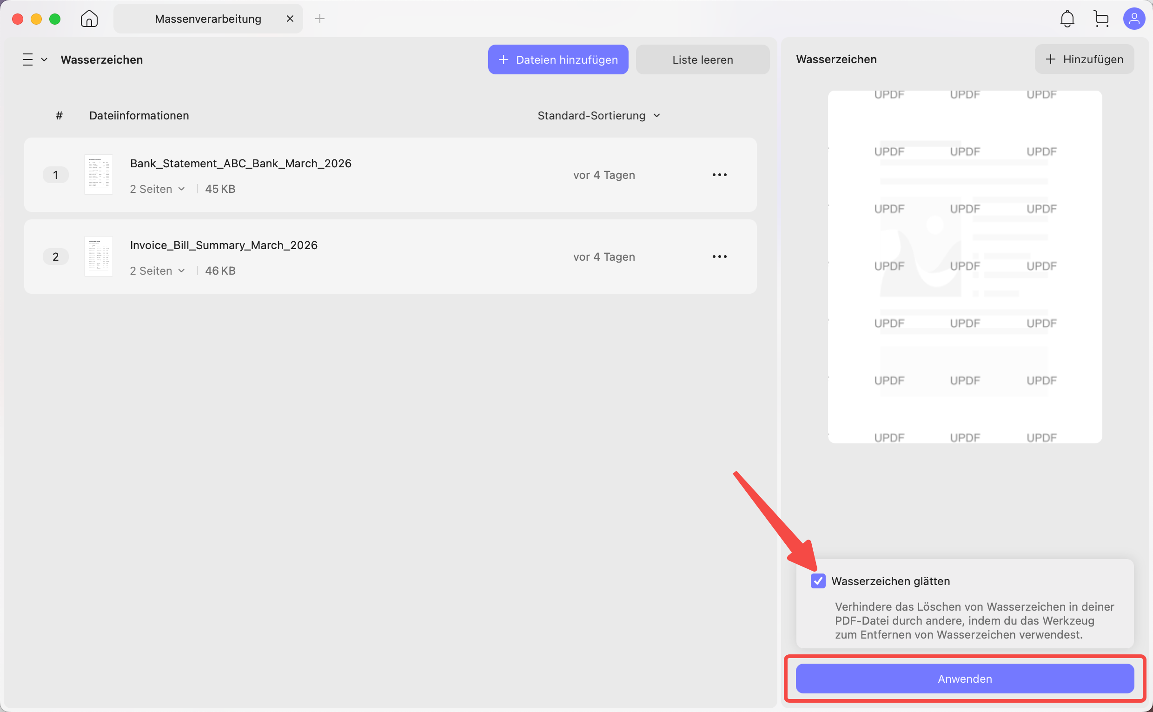Go to the home screen icon
This screenshot has width=1153, height=712.
click(x=89, y=19)
